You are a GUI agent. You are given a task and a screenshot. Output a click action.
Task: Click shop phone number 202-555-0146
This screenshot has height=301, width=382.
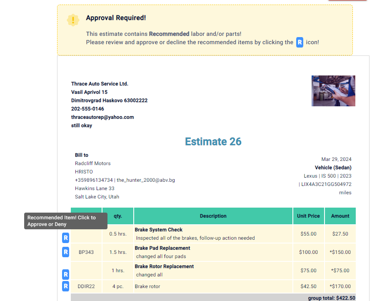tap(87, 109)
